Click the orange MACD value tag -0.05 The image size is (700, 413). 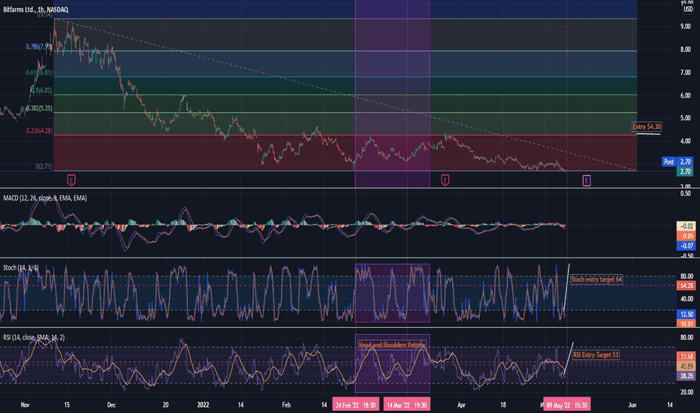tap(686, 236)
